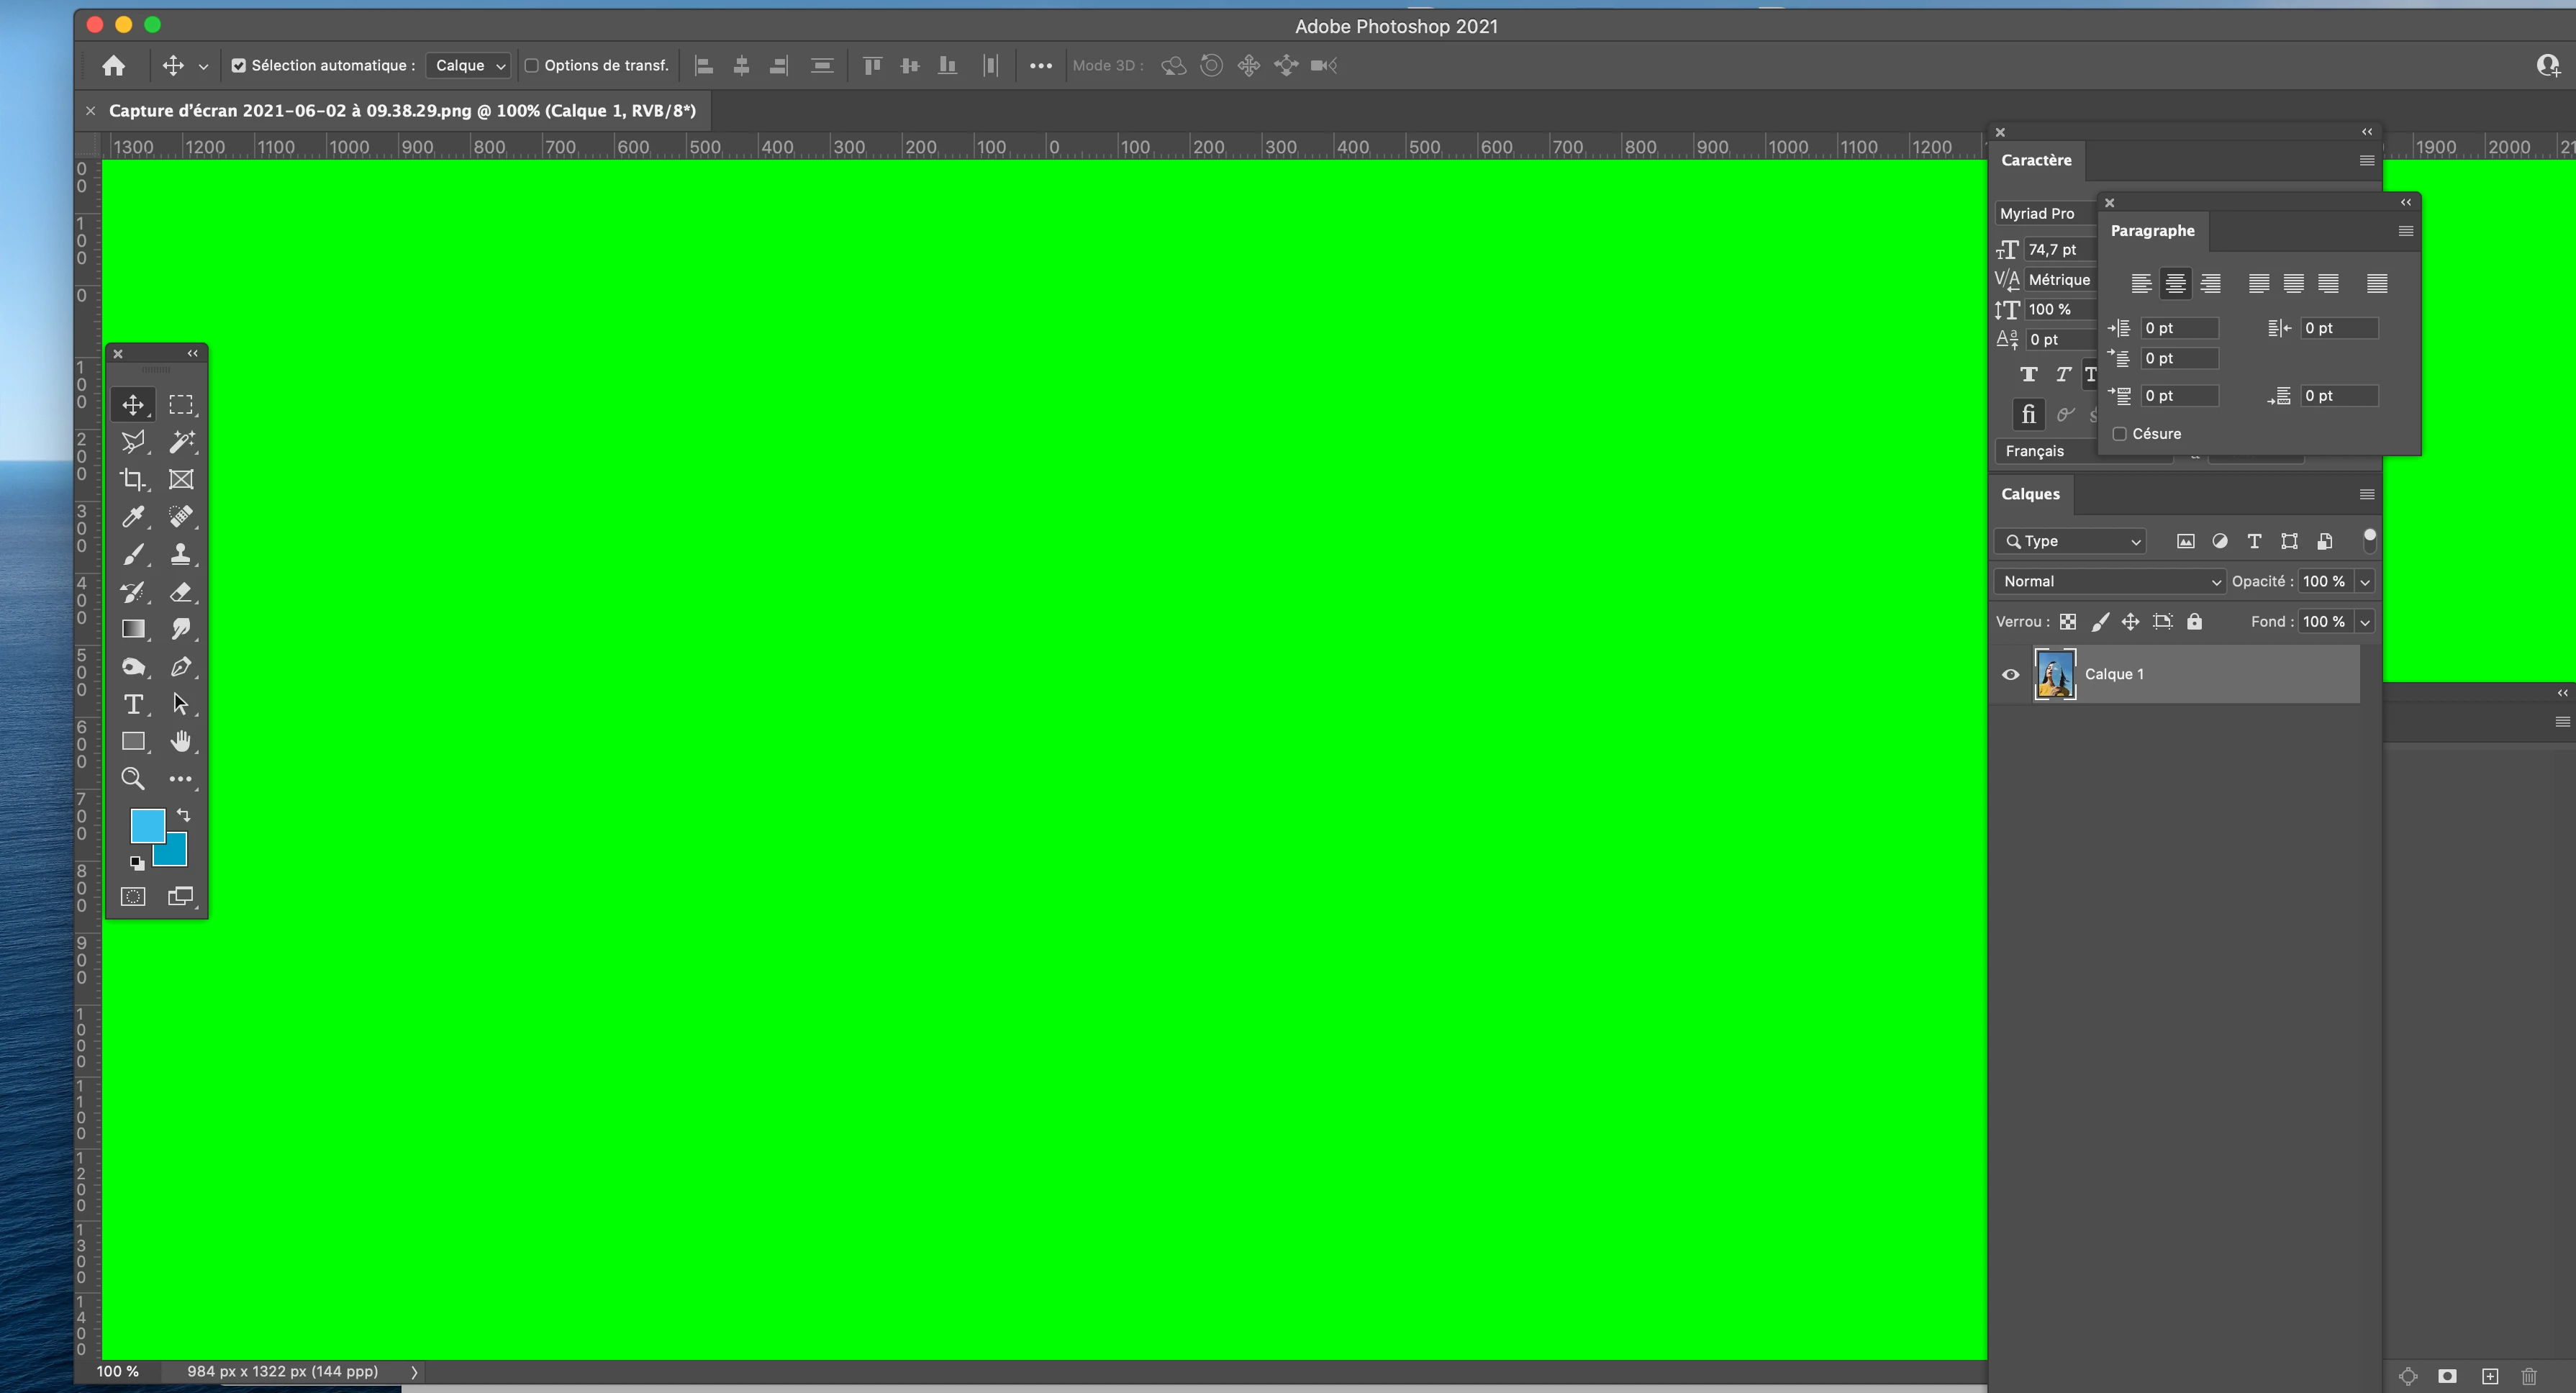Click the Calques panel tab
Image resolution: width=2576 pixels, height=1393 pixels.
point(2030,494)
